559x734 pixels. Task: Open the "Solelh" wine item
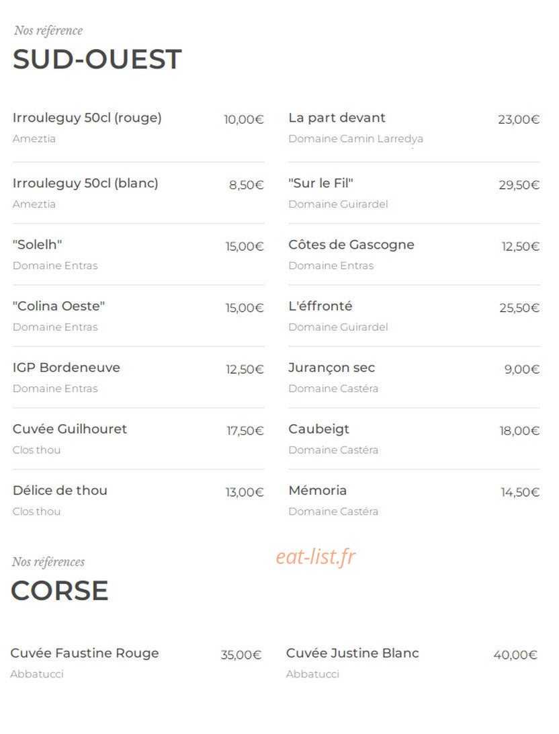click(x=37, y=245)
